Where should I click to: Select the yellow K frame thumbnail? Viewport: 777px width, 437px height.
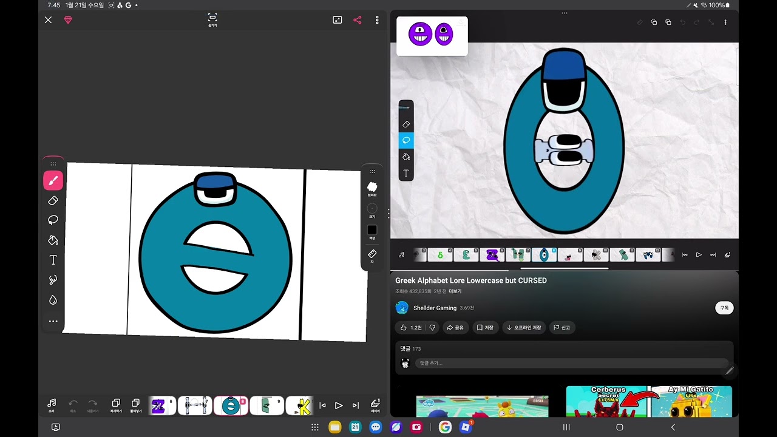(299, 405)
